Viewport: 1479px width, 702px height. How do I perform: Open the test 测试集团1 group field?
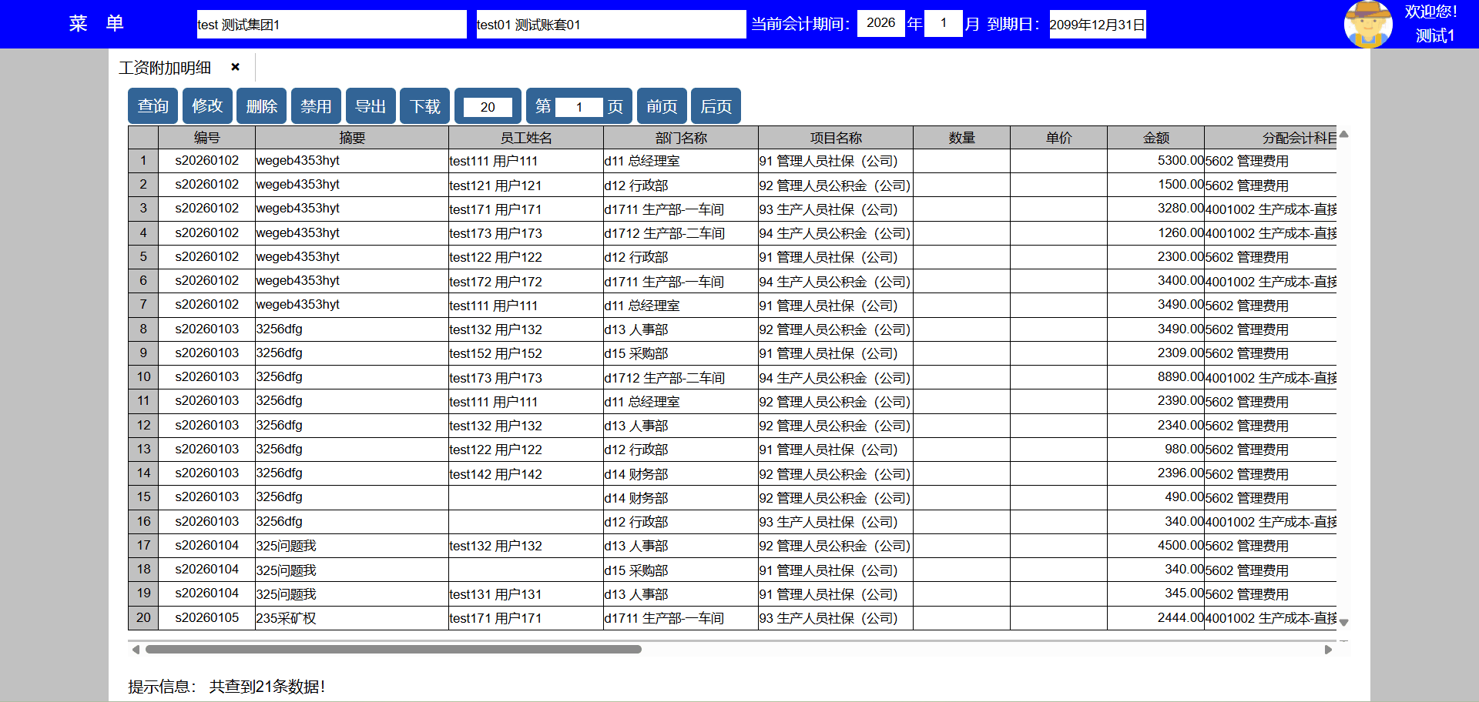[x=331, y=25]
